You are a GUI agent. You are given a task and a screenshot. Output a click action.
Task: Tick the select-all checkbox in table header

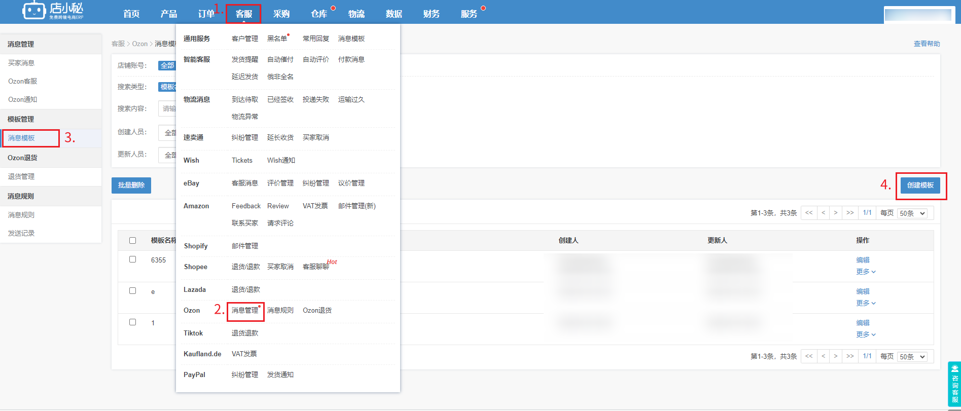(132, 240)
